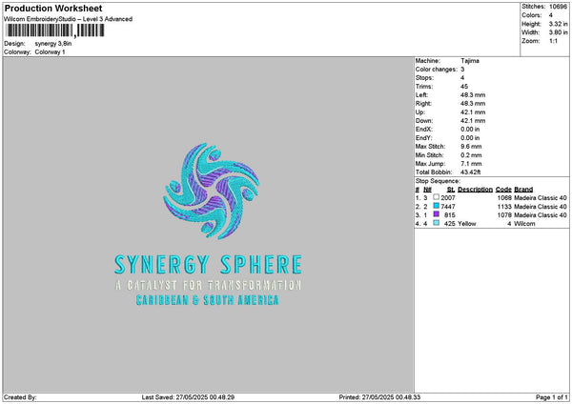Select the white thread swatch 2007
The width and height of the screenshot is (572, 404).
point(436,197)
